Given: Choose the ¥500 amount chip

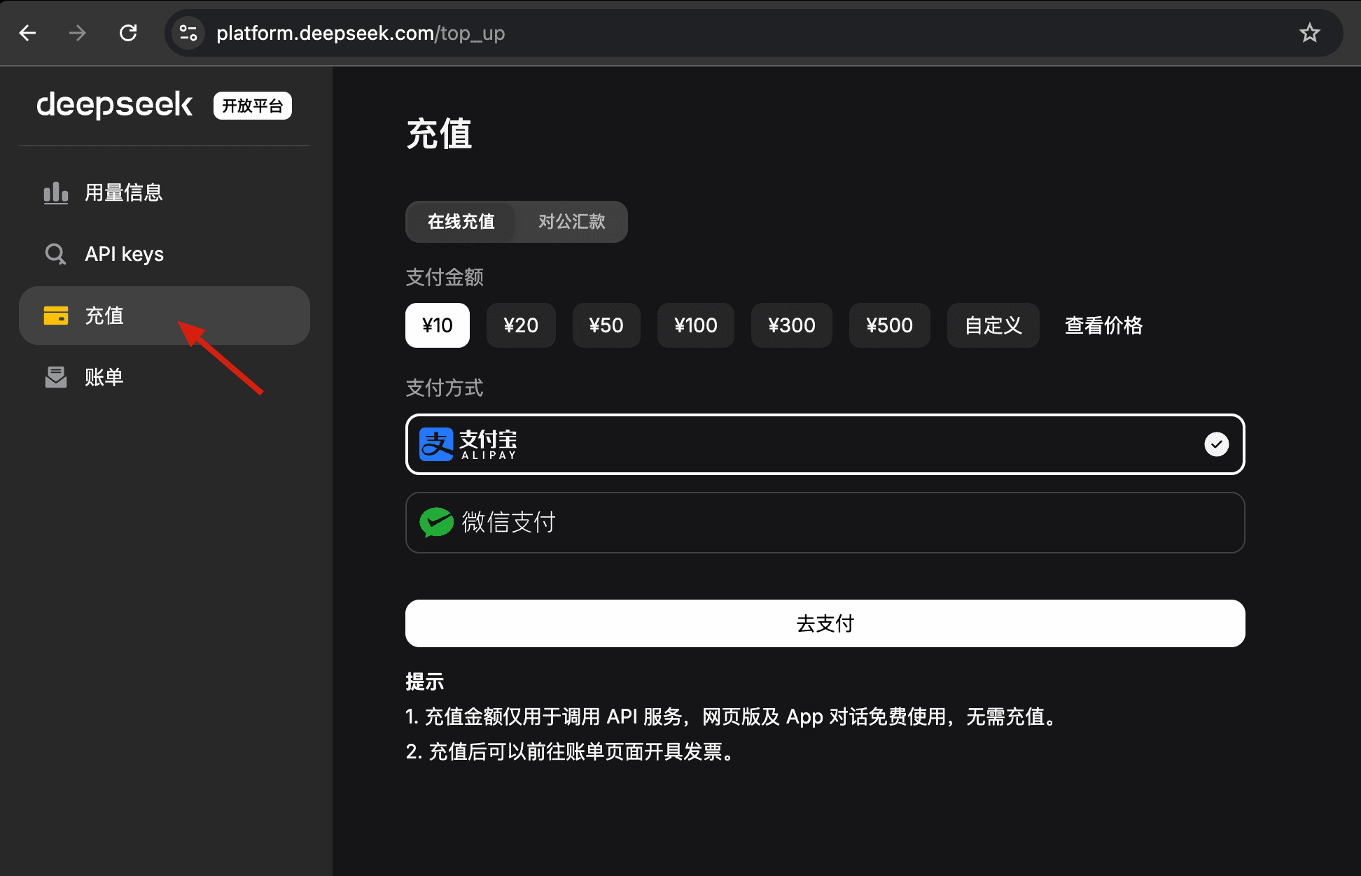Looking at the screenshot, I should click(889, 325).
